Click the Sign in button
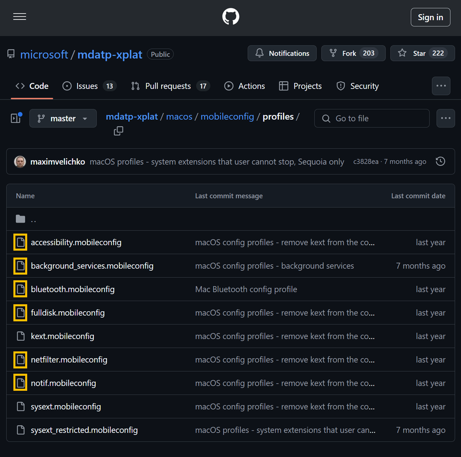Screen dimensions: 461x457 (430, 17)
